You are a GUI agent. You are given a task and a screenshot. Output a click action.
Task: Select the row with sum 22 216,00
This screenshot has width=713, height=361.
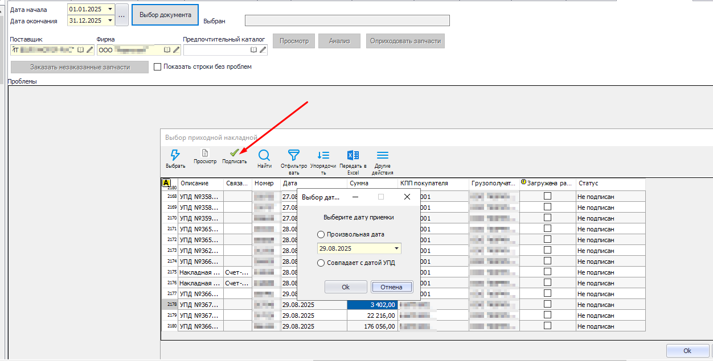pyautogui.click(x=372, y=316)
